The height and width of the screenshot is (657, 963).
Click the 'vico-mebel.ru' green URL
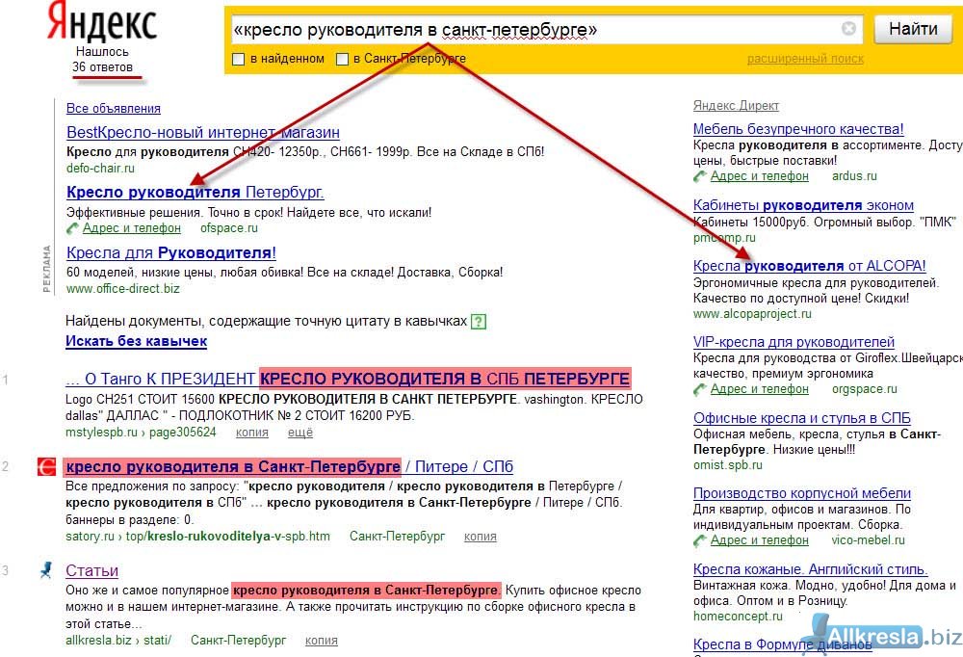click(x=869, y=540)
